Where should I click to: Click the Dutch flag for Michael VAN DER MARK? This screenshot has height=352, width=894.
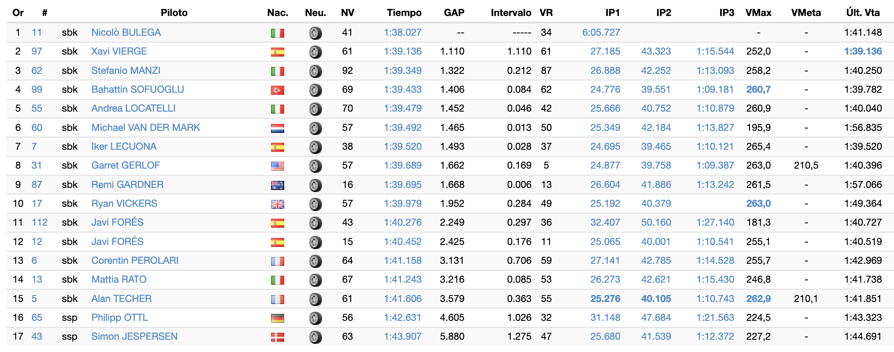click(278, 128)
